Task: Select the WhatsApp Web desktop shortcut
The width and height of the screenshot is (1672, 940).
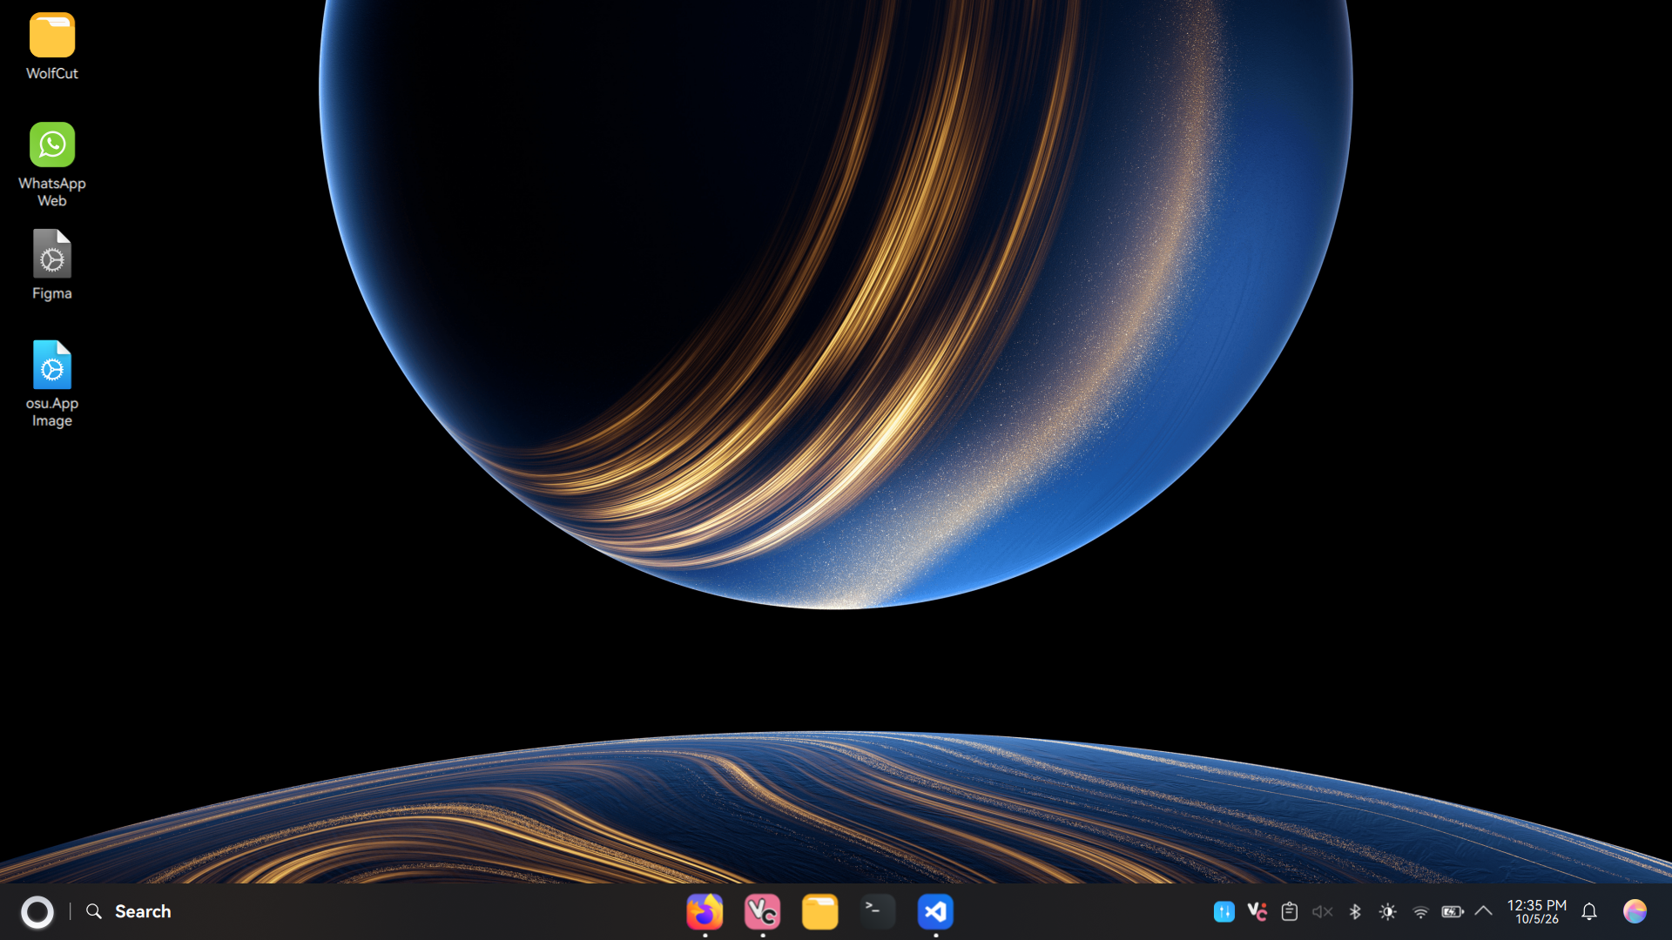Action: coord(52,164)
